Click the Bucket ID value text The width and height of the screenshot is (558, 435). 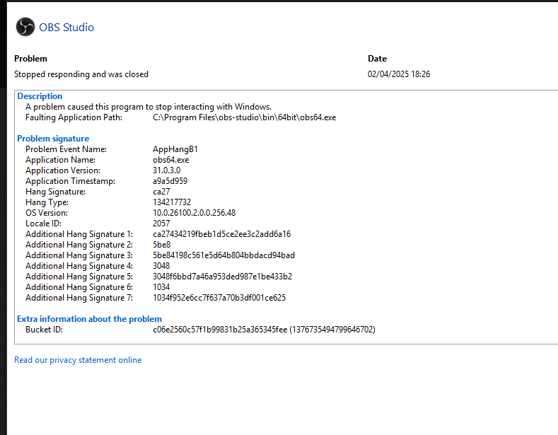point(264,330)
